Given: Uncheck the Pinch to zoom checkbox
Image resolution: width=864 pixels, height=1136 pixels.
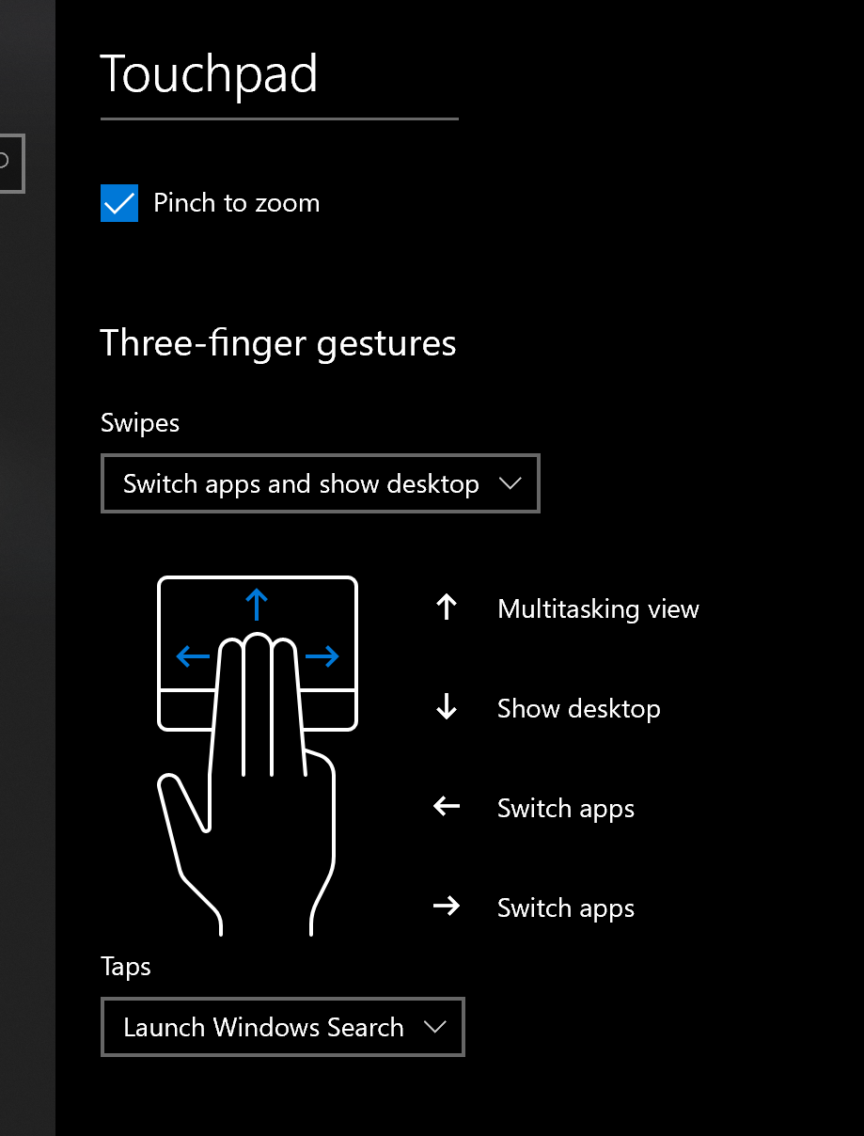Looking at the screenshot, I should [x=118, y=202].
